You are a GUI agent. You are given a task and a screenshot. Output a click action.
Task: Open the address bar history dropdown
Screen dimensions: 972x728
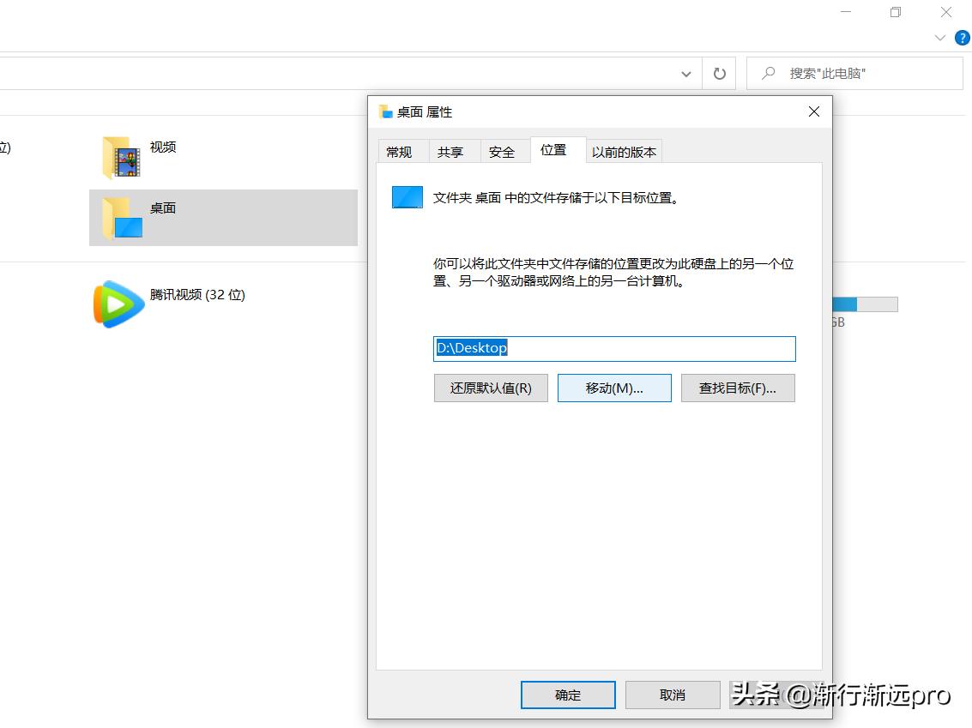(686, 74)
